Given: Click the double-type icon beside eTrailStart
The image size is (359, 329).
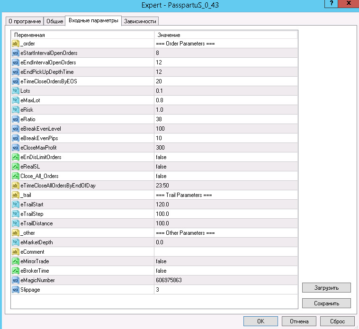Looking at the screenshot, I should point(15,205).
